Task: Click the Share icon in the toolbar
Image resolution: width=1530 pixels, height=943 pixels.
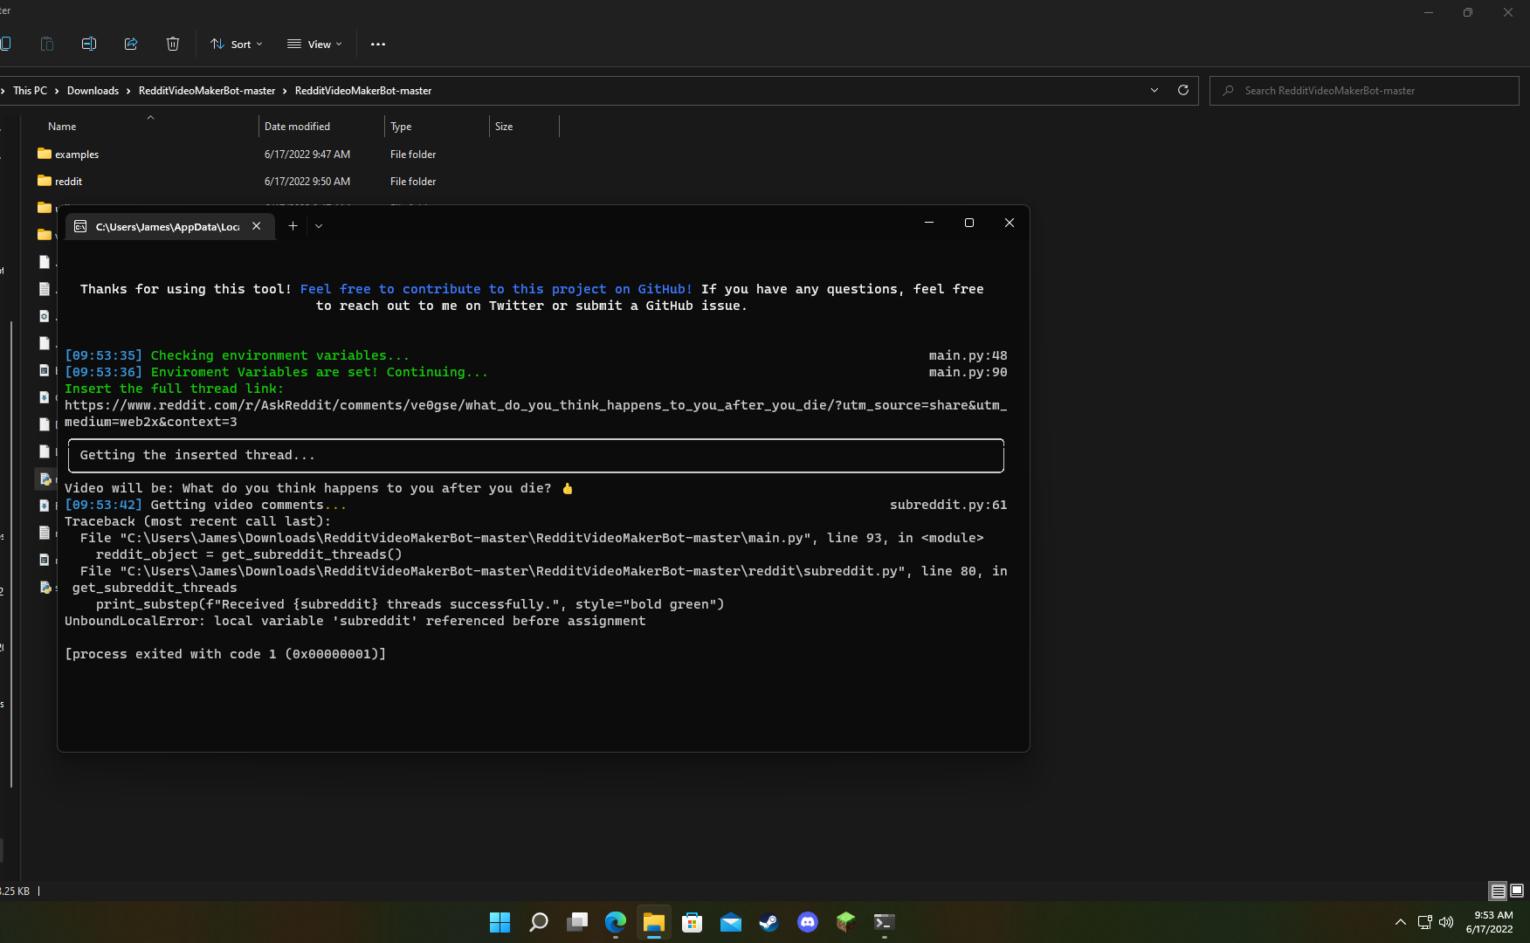Action: pyautogui.click(x=131, y=44)
